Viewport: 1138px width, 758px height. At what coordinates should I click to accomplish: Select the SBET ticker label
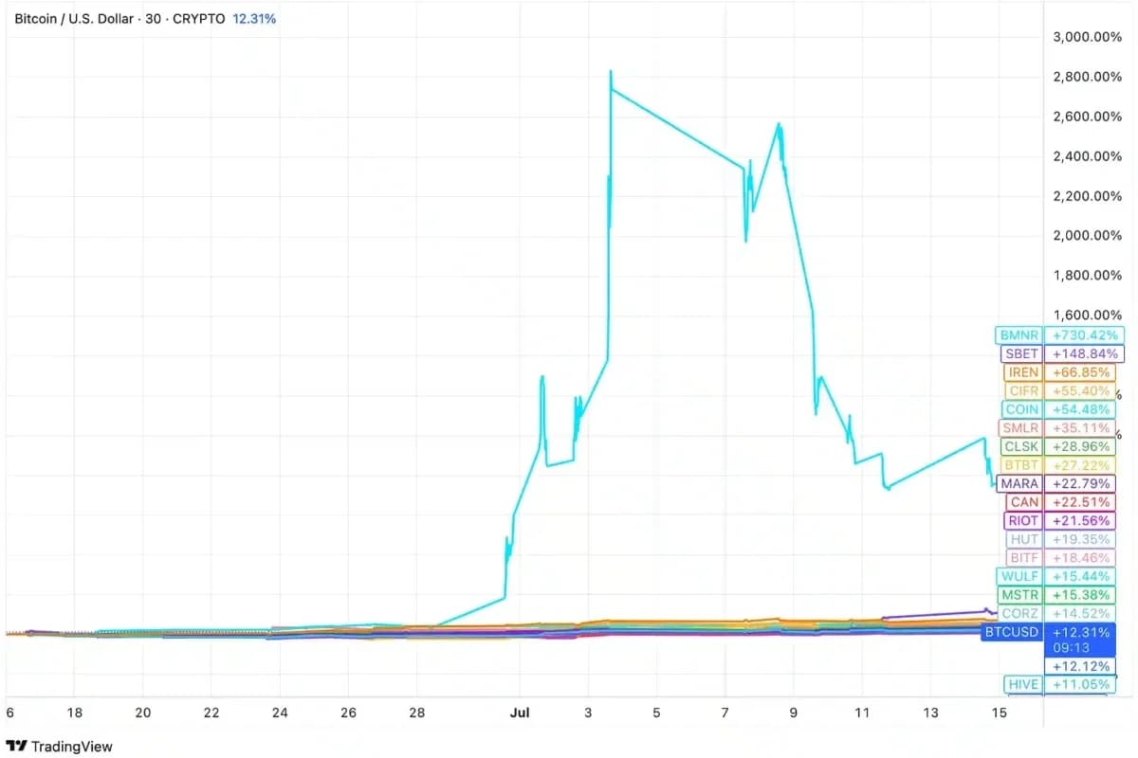(x=1022, y=354)
